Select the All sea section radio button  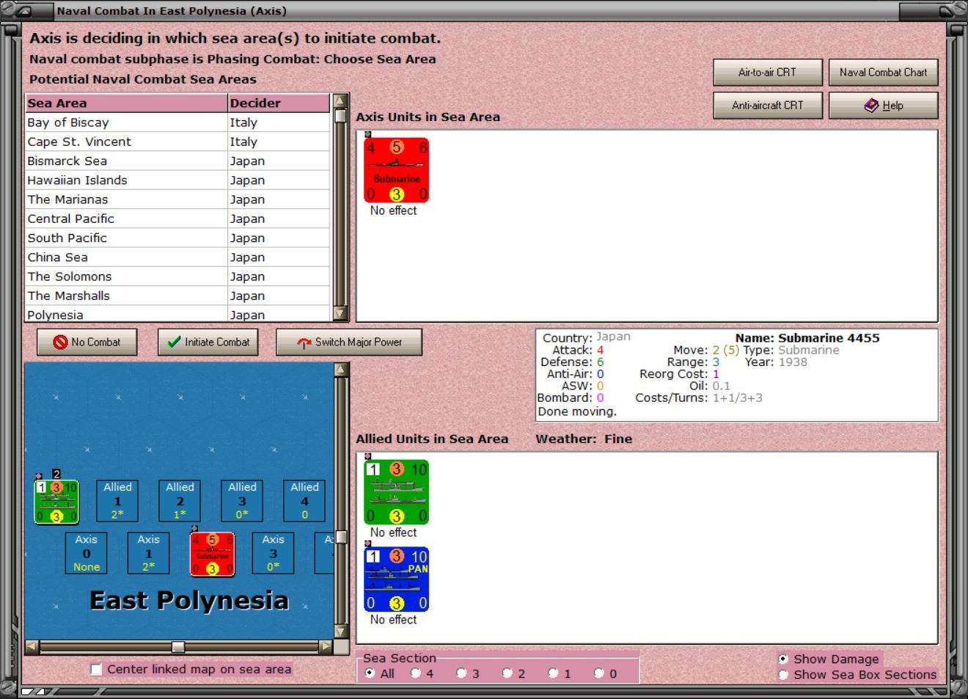[370, 673]
